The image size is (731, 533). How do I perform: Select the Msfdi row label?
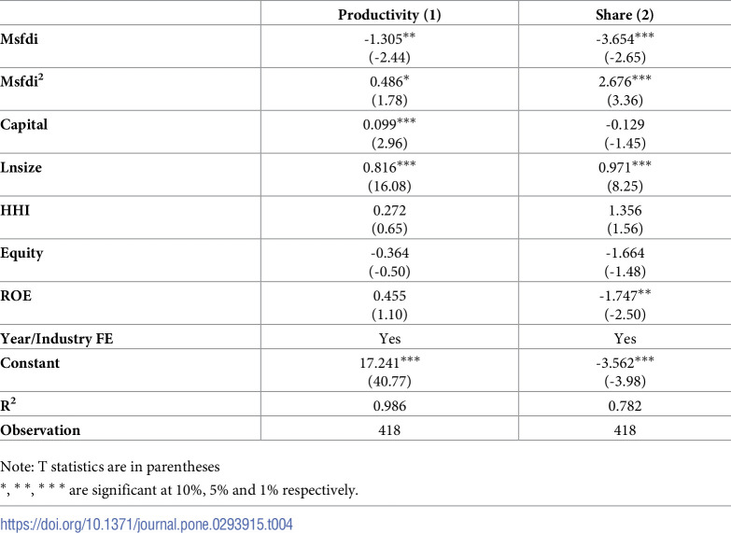click(x=19, y=38)
